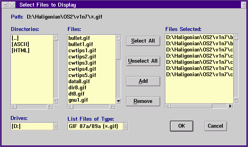Click left arrow of Directories horizontal scrollbar
The height and width of the screenshot is (147, 248).
[14, 107]
